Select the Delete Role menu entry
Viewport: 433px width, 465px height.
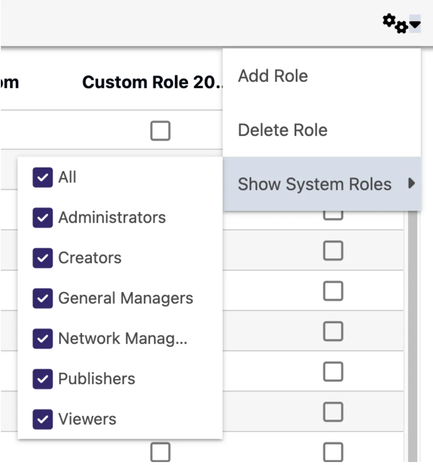click(322, 130)
